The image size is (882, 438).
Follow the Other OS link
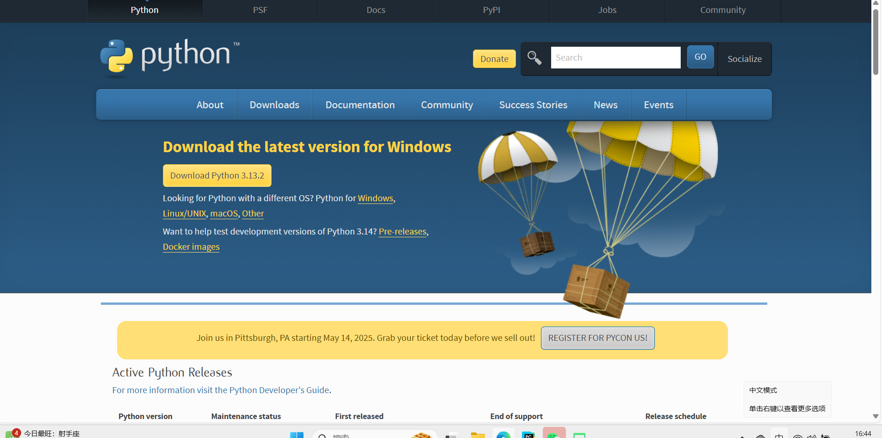coord(253,214)
